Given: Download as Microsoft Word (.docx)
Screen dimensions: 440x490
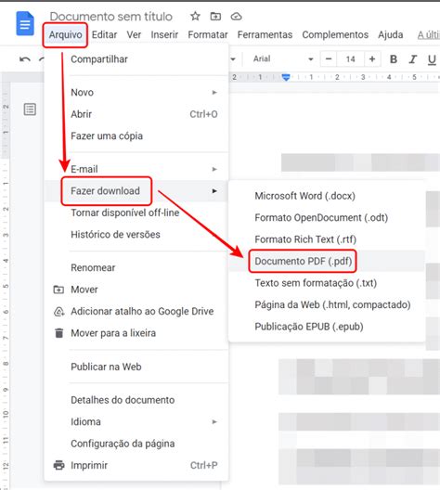Looking at the screenshot, I should (x=327, y=196).
